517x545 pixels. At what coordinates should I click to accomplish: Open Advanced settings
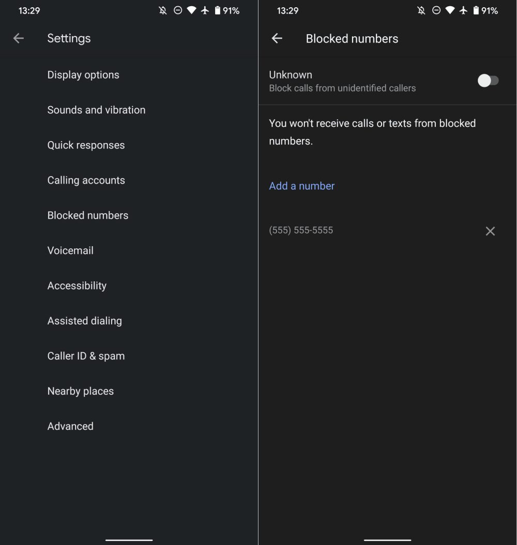[x=70, y=427]
